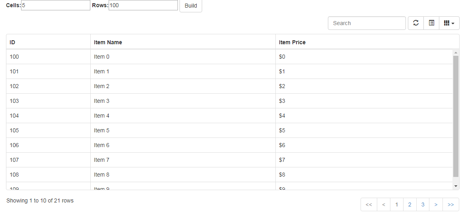Click into the Rows input box
The height and width of the screenshot is (222, 464).
(143, 5)
